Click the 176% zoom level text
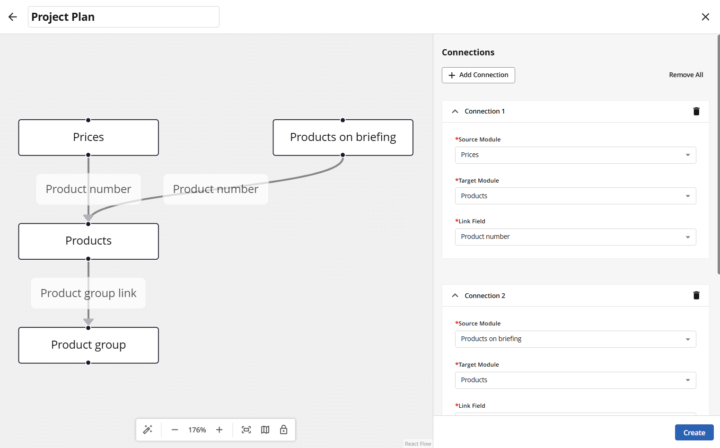720x448 pixels. coord(197,430)
